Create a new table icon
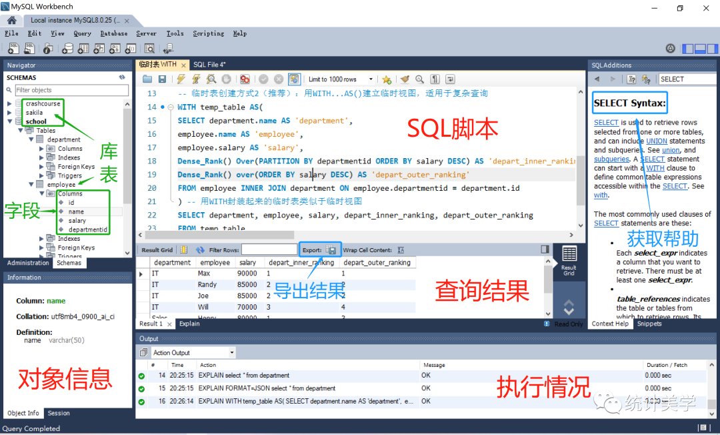The width and height of the screenshot is (720, 435). click(83, 48)
